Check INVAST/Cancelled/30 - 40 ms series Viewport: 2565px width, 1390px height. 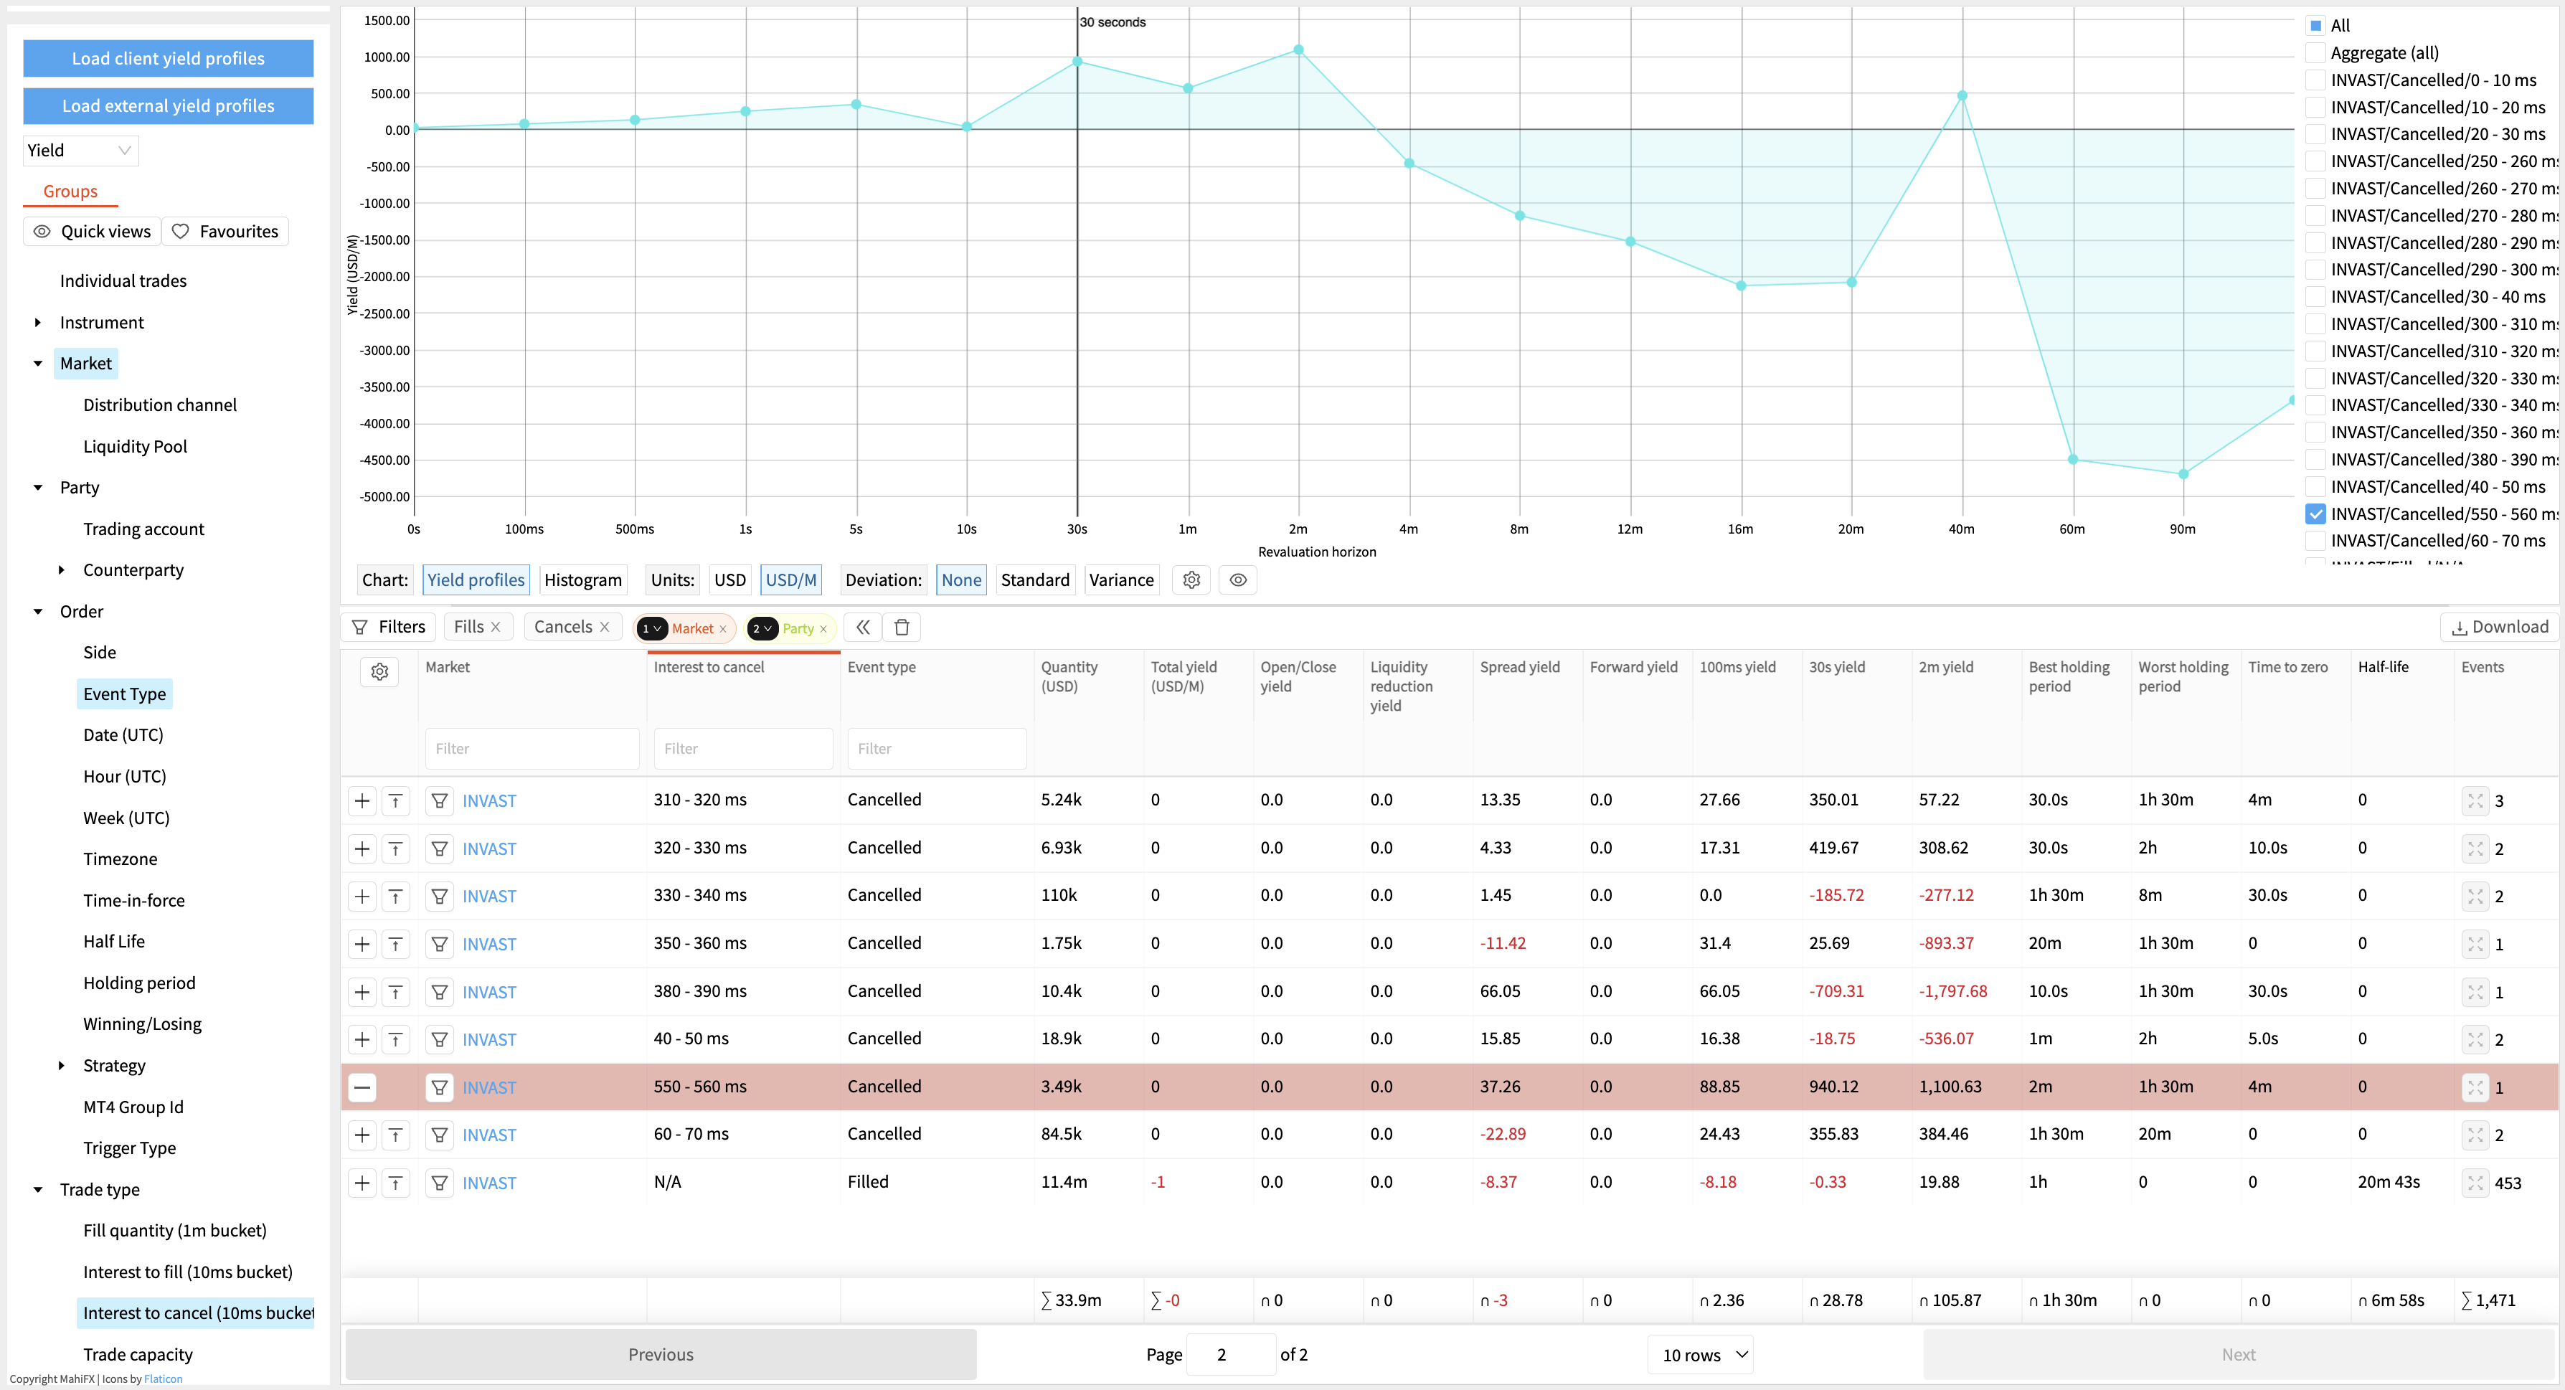point(2316,297)
